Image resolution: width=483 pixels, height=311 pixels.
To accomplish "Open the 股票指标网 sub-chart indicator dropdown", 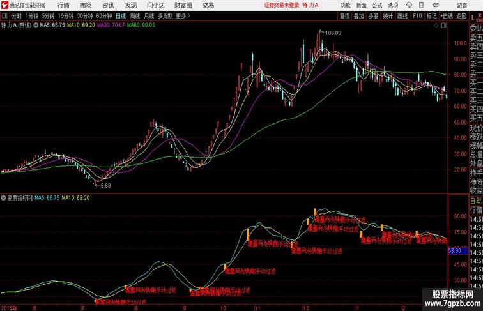I will coord(3,198).
